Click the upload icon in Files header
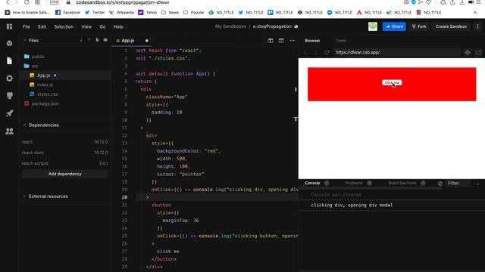The height and width of the screenshot is (272, 485). click(89, 40)
